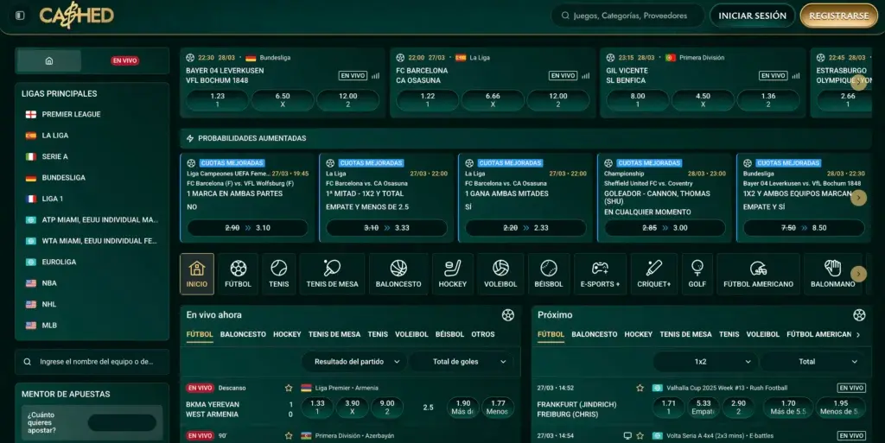This screenshot has height=443, width=885.
Task: Go to the sidebar home icon tab
Action: click(x=49, y=60)
